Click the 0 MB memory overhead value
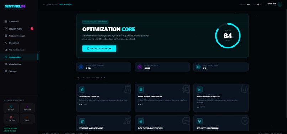 pos(147,68)
